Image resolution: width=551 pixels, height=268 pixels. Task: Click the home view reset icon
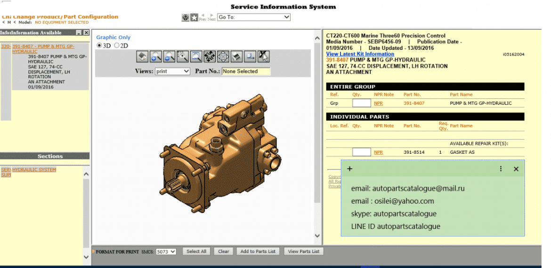tap(143, 57)
